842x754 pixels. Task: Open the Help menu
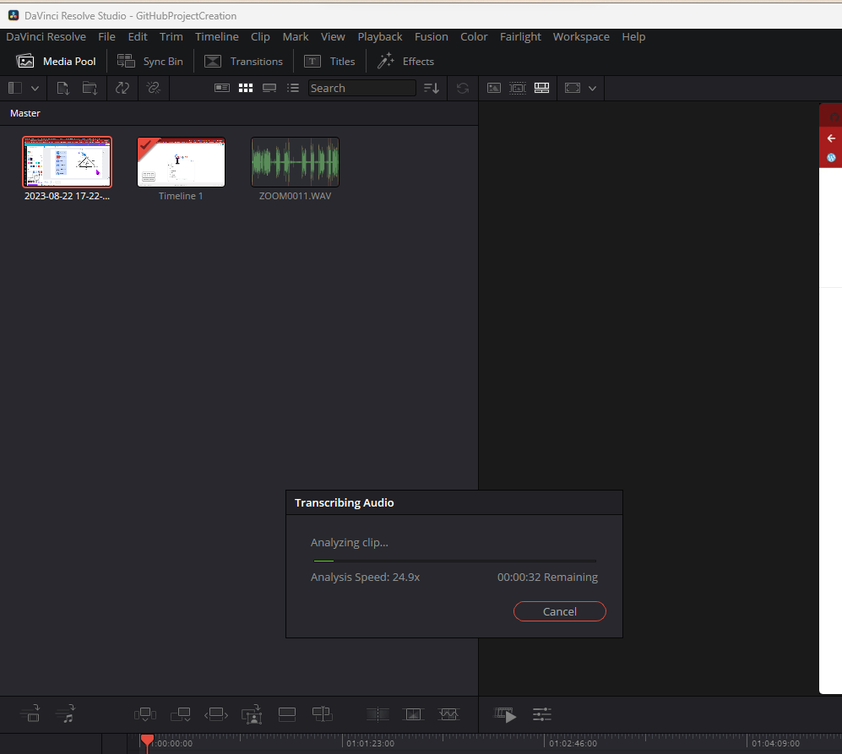(x=633, y=36)
